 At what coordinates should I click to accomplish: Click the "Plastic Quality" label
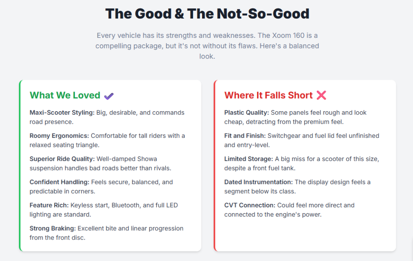(246, 113)
